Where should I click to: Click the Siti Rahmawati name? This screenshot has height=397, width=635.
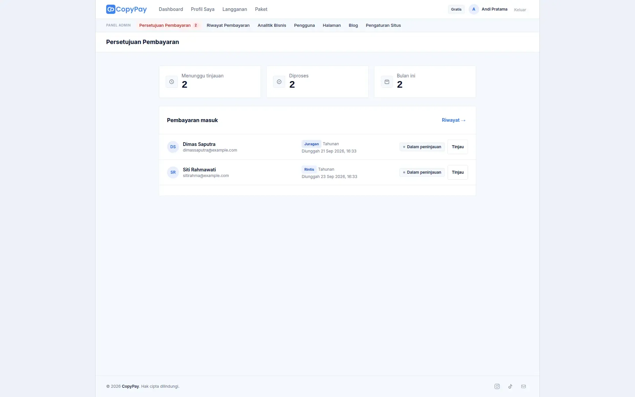click(199, 170)
